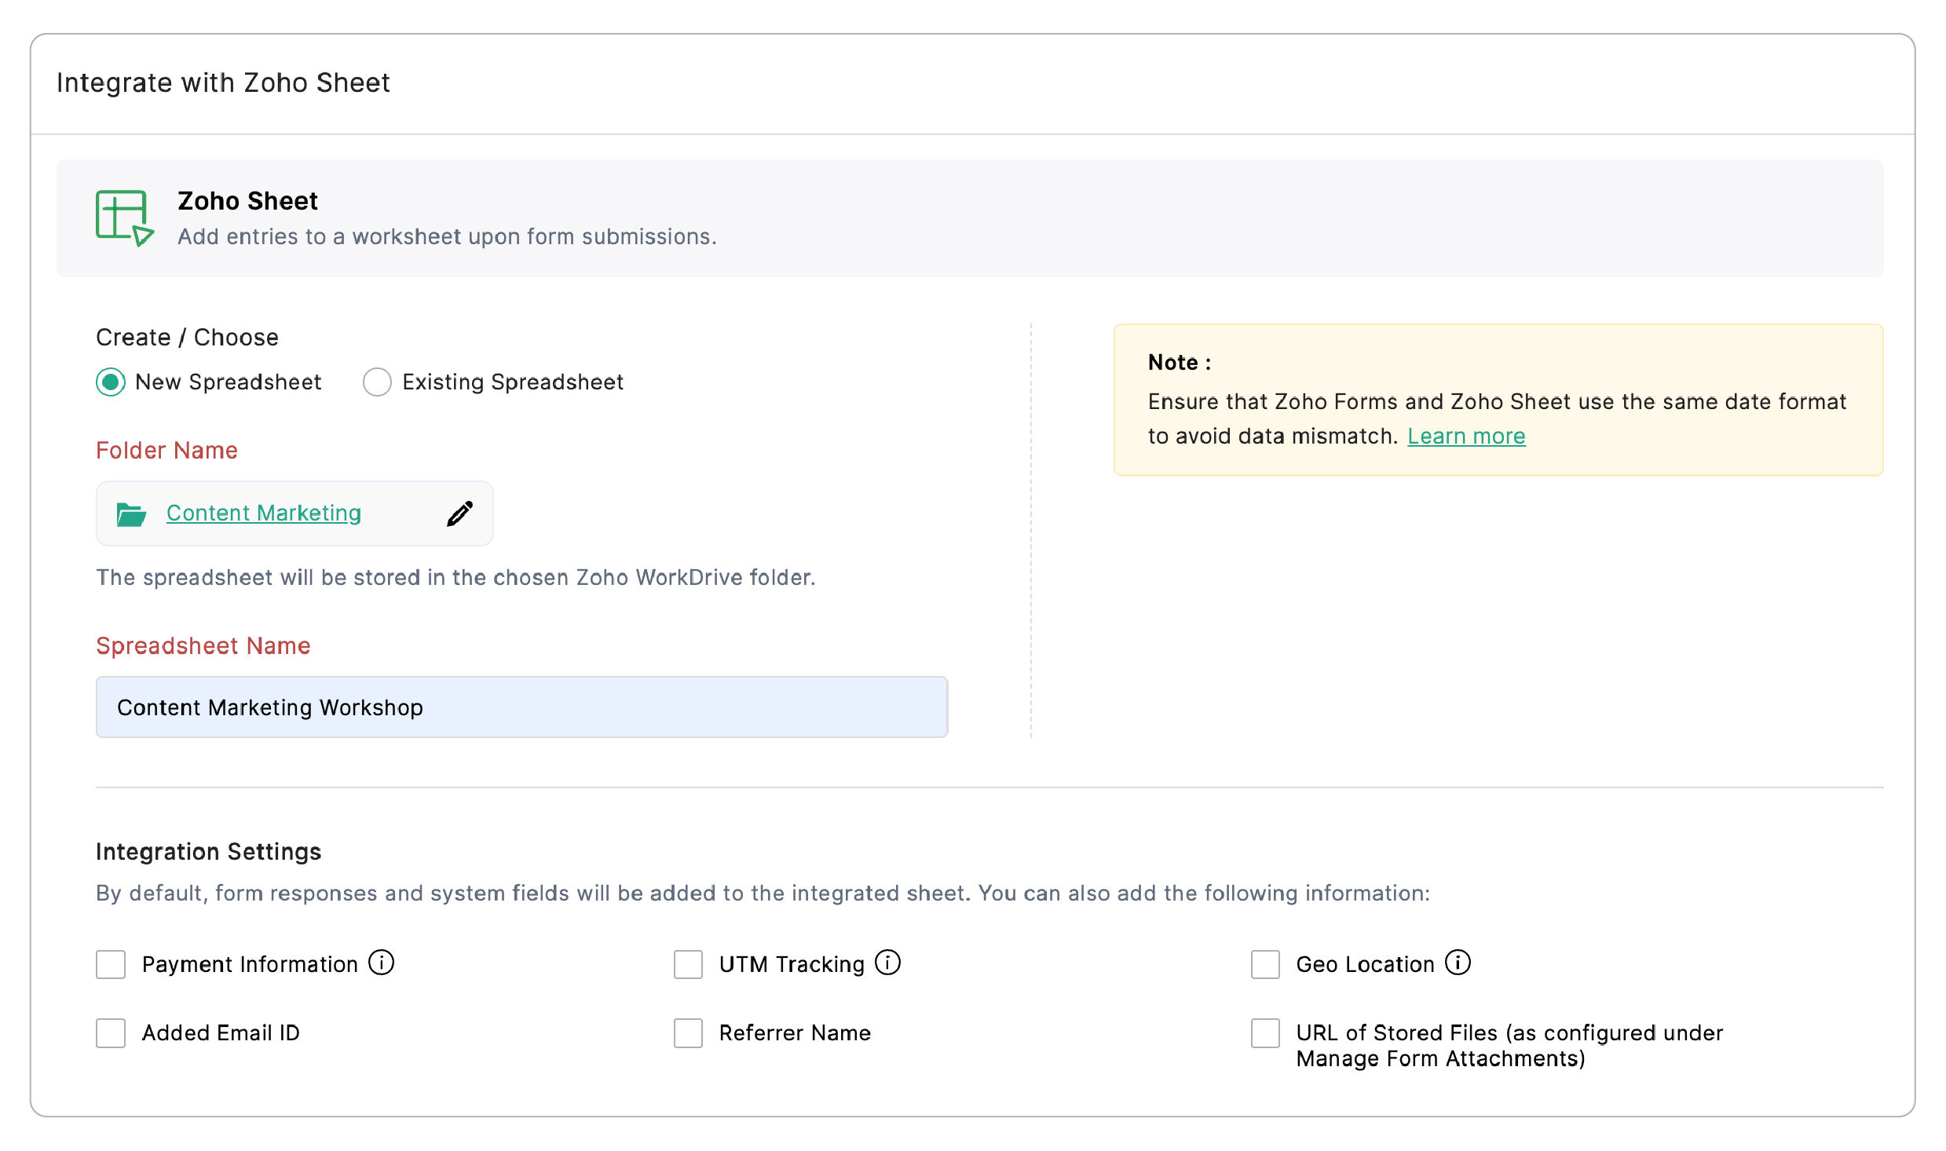1946x1151 pixels.
Task: Enable the Payment Information checkbox
Action: [111, 964]
